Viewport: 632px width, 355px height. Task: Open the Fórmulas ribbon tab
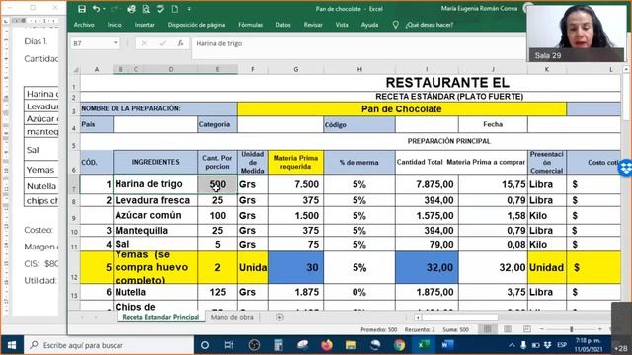tap(250, 25)
